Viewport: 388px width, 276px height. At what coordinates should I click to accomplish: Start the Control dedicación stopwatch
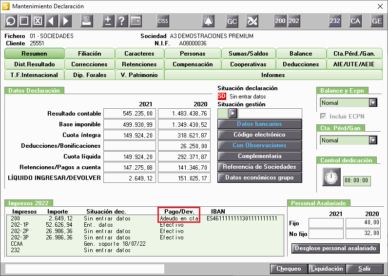point(331,177)
